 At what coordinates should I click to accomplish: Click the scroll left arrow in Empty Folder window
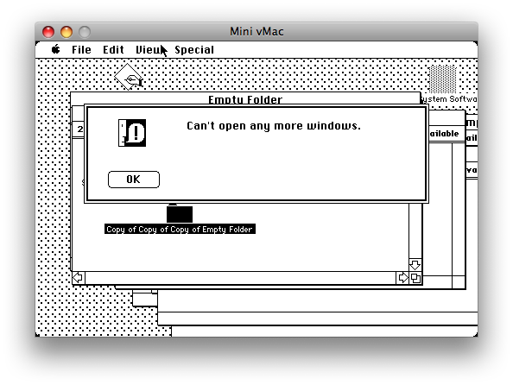point(79,278)
